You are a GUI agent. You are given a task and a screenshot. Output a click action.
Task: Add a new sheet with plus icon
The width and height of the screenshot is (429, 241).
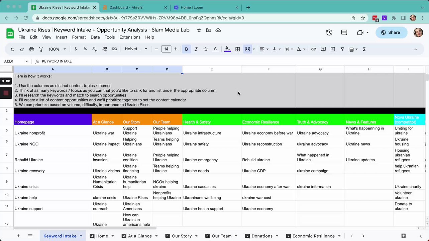click(18, 236)
